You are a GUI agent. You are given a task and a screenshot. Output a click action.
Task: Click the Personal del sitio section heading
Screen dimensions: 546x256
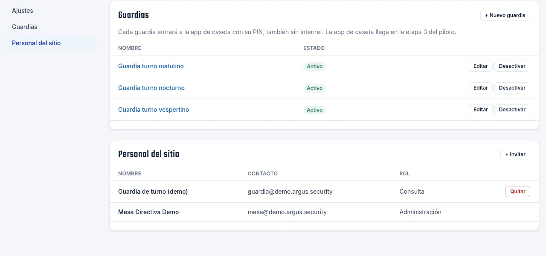click(148, 154)
